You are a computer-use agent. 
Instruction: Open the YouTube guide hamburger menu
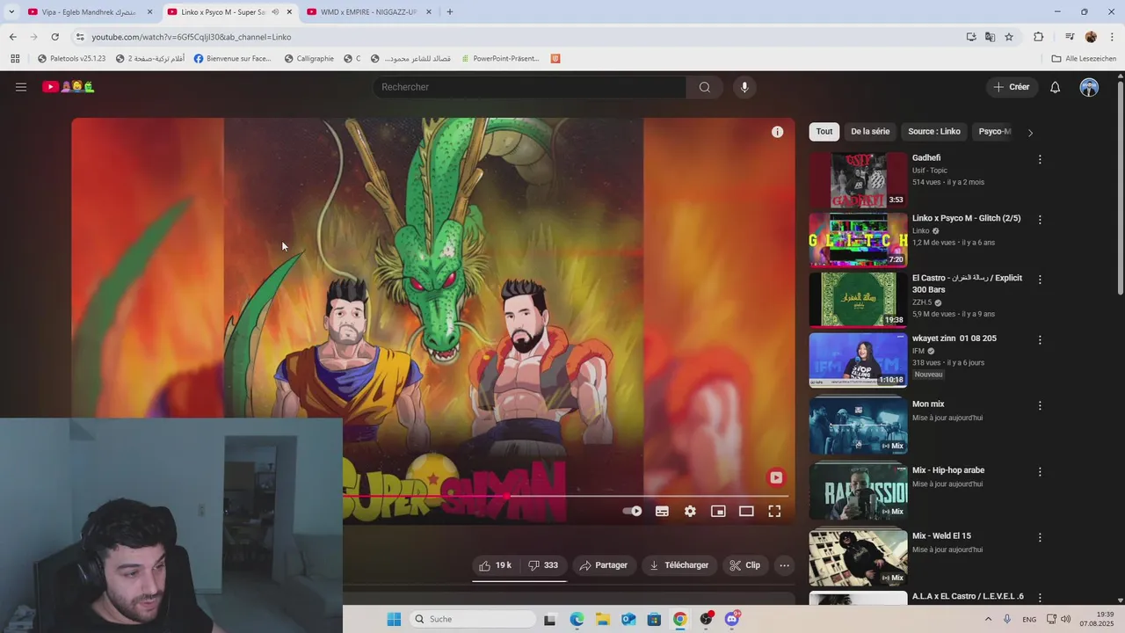click(x=21, y=87)
